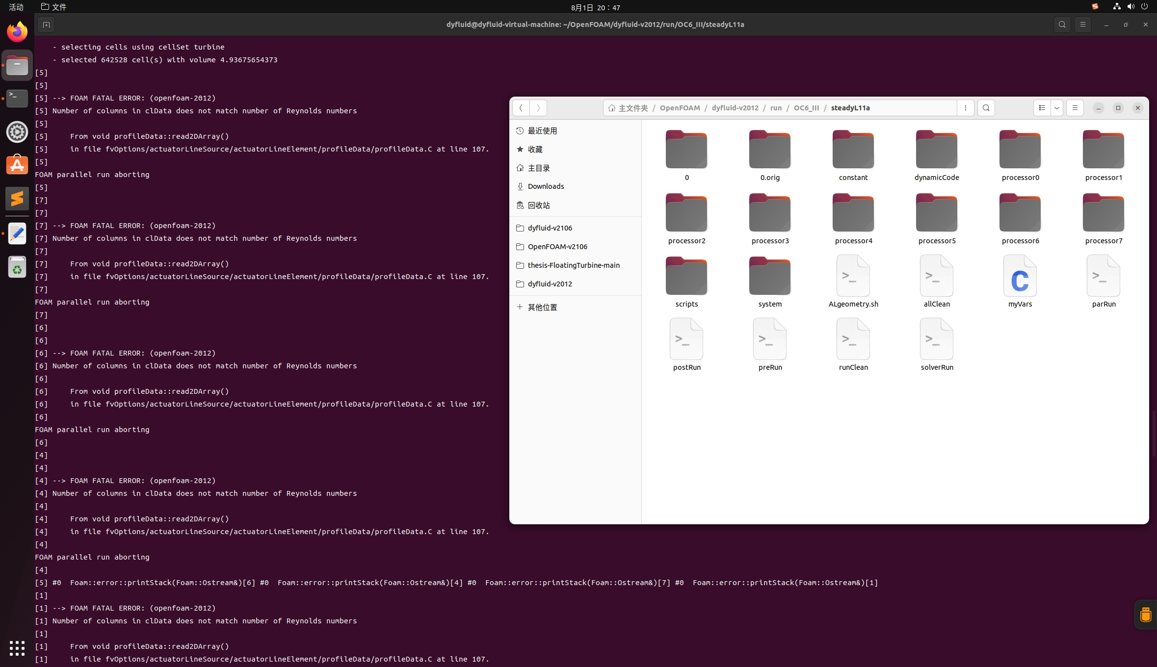Toggle list view in file manager

coord(1042,108)
